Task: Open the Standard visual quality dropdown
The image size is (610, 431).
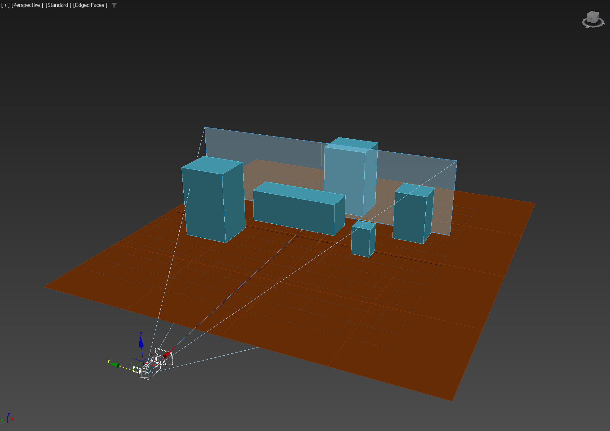Action: [58, 5]
